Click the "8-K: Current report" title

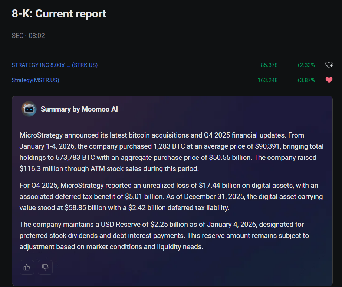(59, 13)
